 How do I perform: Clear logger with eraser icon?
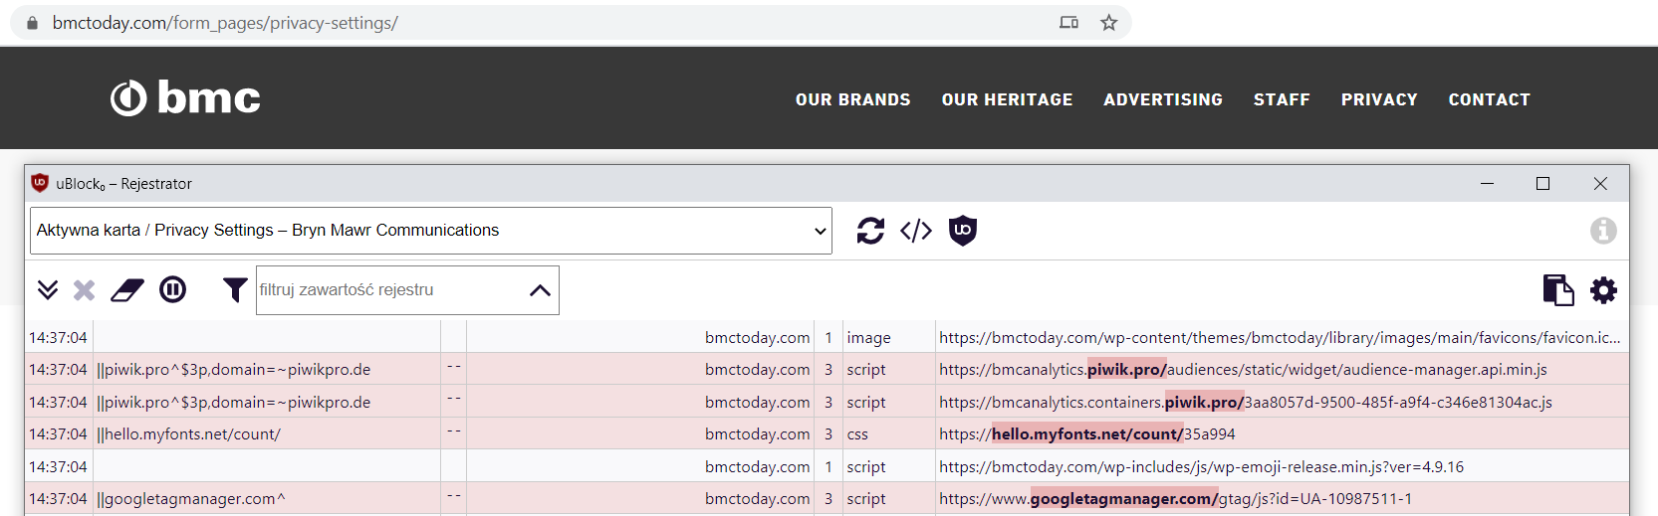[x=127, y=290]
